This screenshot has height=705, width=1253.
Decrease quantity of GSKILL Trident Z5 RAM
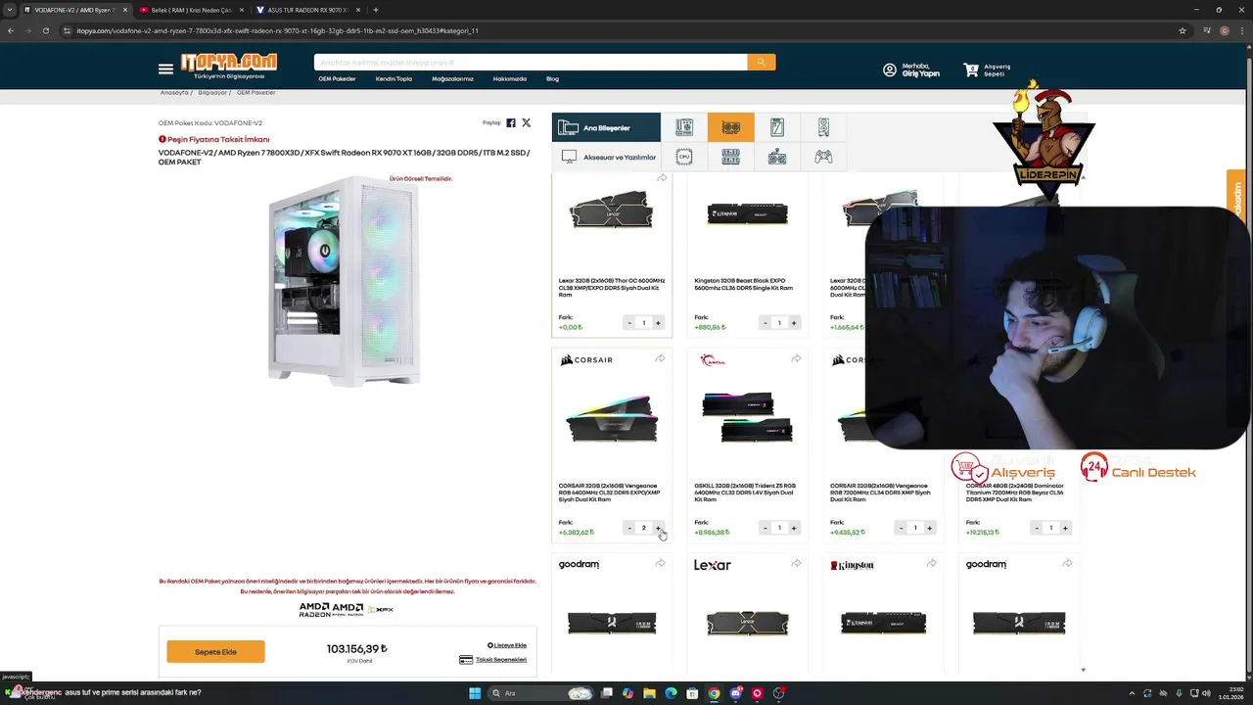coord(766,528)
